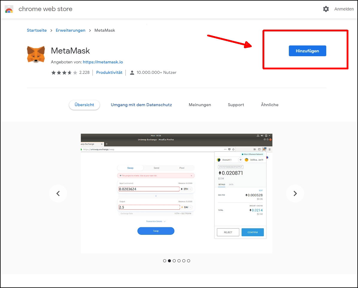Select the third carousel dot
Viewport: 358px width, 288px height.
(174, 261)
